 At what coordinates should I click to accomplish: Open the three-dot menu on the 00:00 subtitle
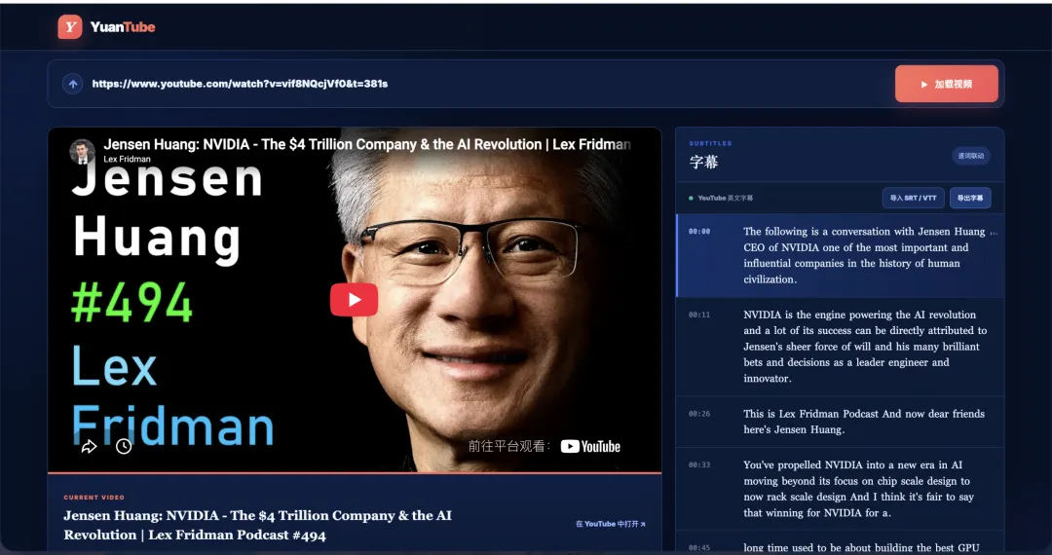click(994, 234)
